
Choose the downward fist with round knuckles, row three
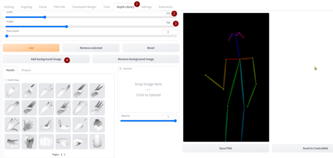(x=97, y=125)
